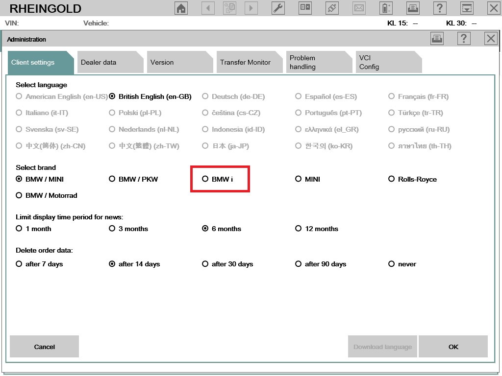This screenshot has height=376, width=502.
Task: Print the Administration window via its printer icon
Action: (437, 39)
